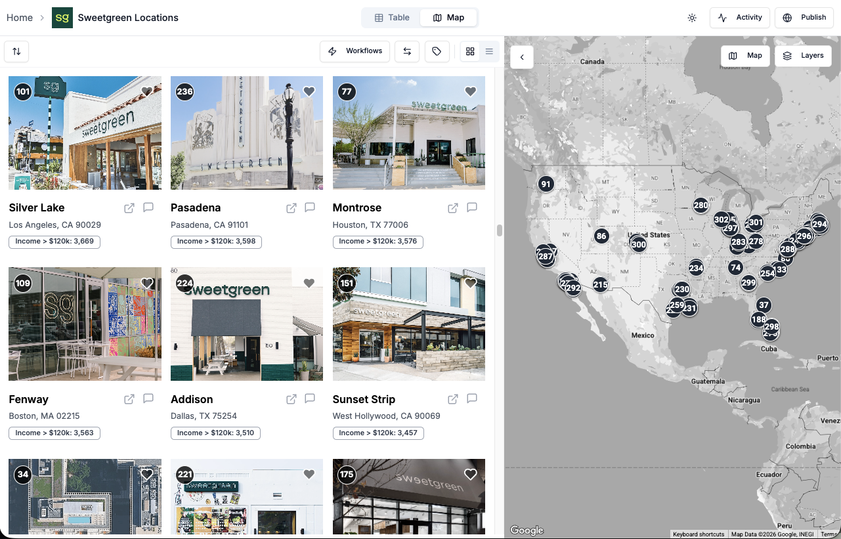Open the Activity panel
The width and height of the screenshot is (841, 539).
739,18
